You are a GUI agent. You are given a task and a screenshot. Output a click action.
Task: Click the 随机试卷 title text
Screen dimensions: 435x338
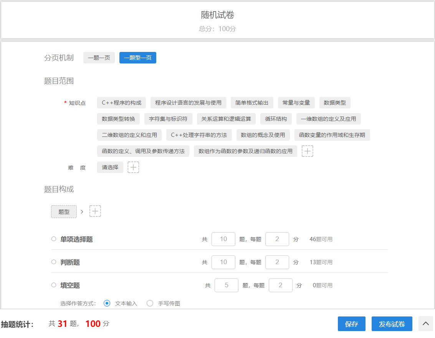click(217, 15)
